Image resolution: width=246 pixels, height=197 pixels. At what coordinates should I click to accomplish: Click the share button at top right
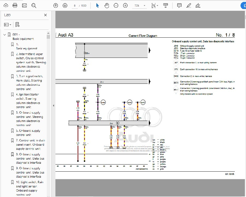click(x=244, y=6)
